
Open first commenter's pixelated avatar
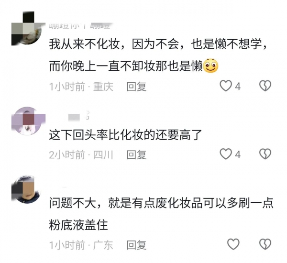tap(27, 29)
